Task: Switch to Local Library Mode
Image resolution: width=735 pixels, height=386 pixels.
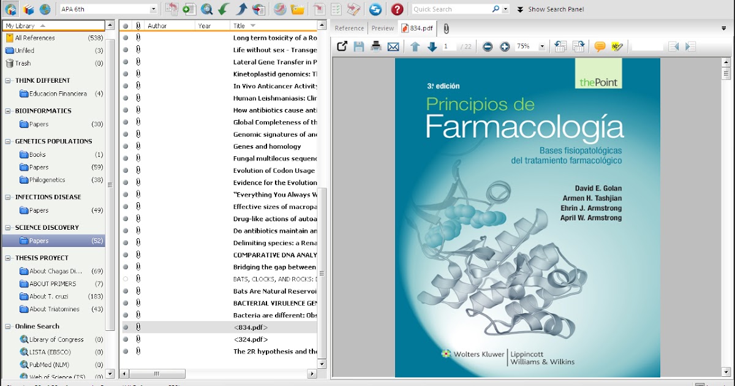Action: pyautogui.click(x=28, y=9)
